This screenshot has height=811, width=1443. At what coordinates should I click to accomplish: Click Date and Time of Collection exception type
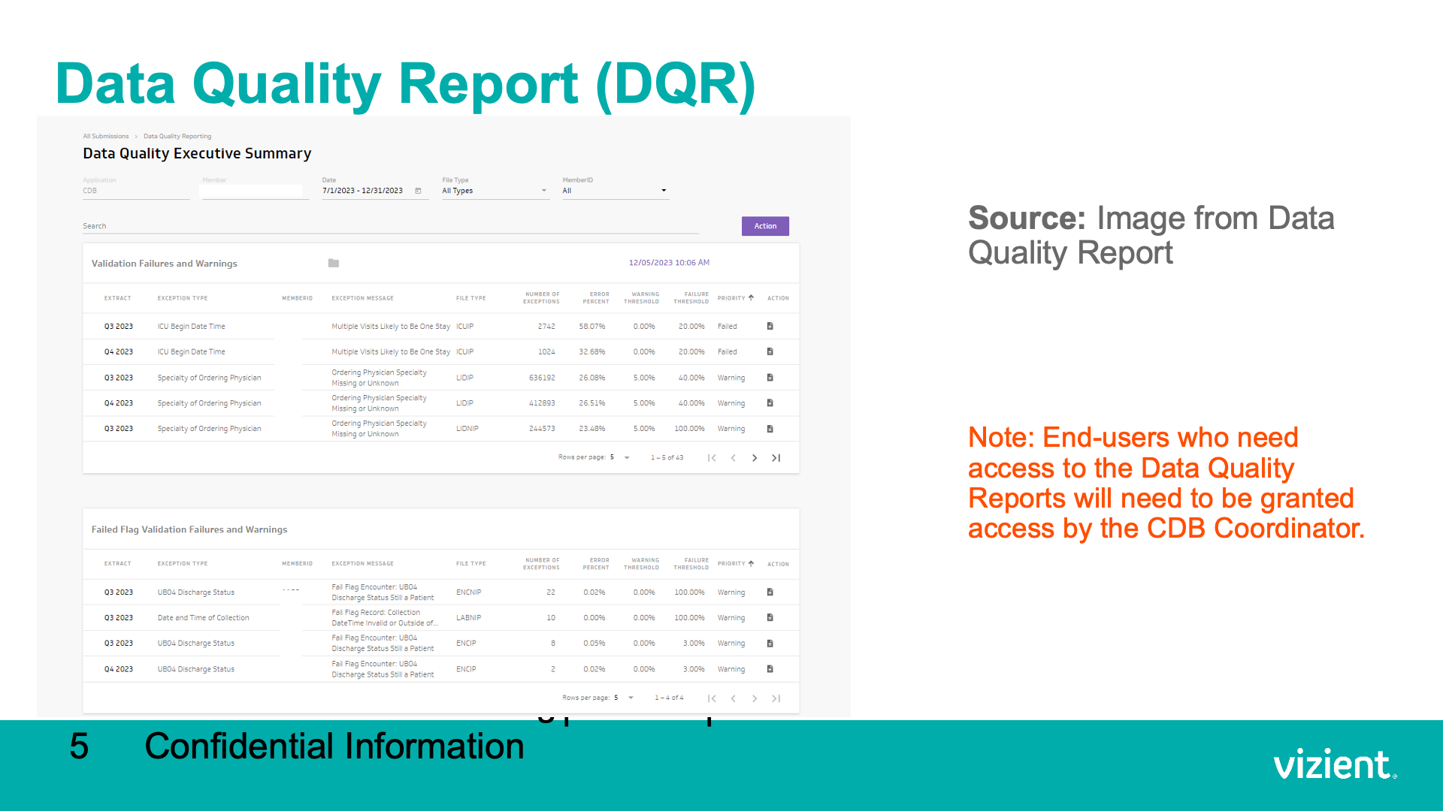(x=203, y=618)
